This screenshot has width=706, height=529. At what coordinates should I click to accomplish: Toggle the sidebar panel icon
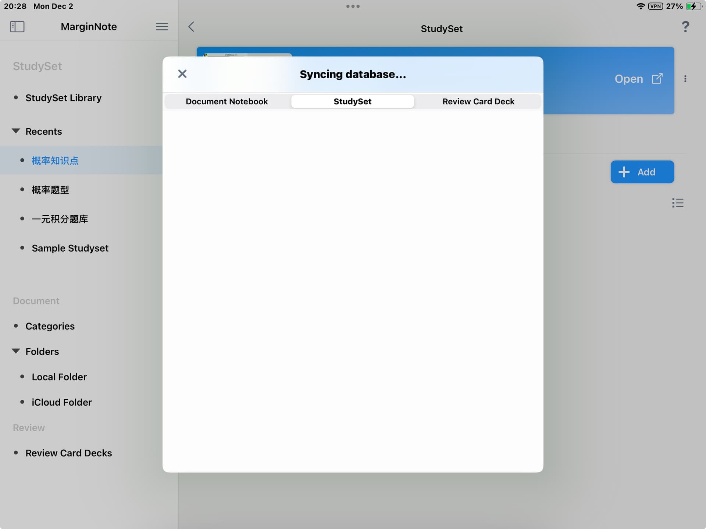17,26
